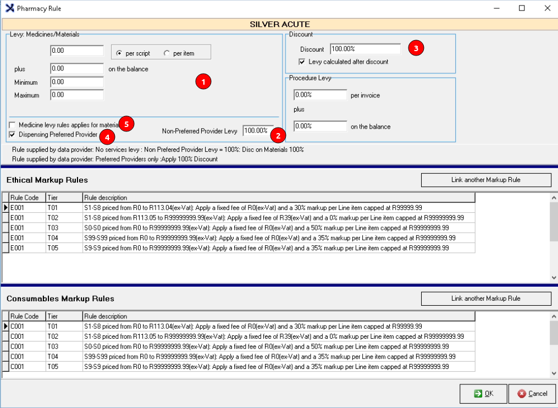Click the Discount percentage input field
558x408 pixels.
pyautogui.click(x=365, y=49)
